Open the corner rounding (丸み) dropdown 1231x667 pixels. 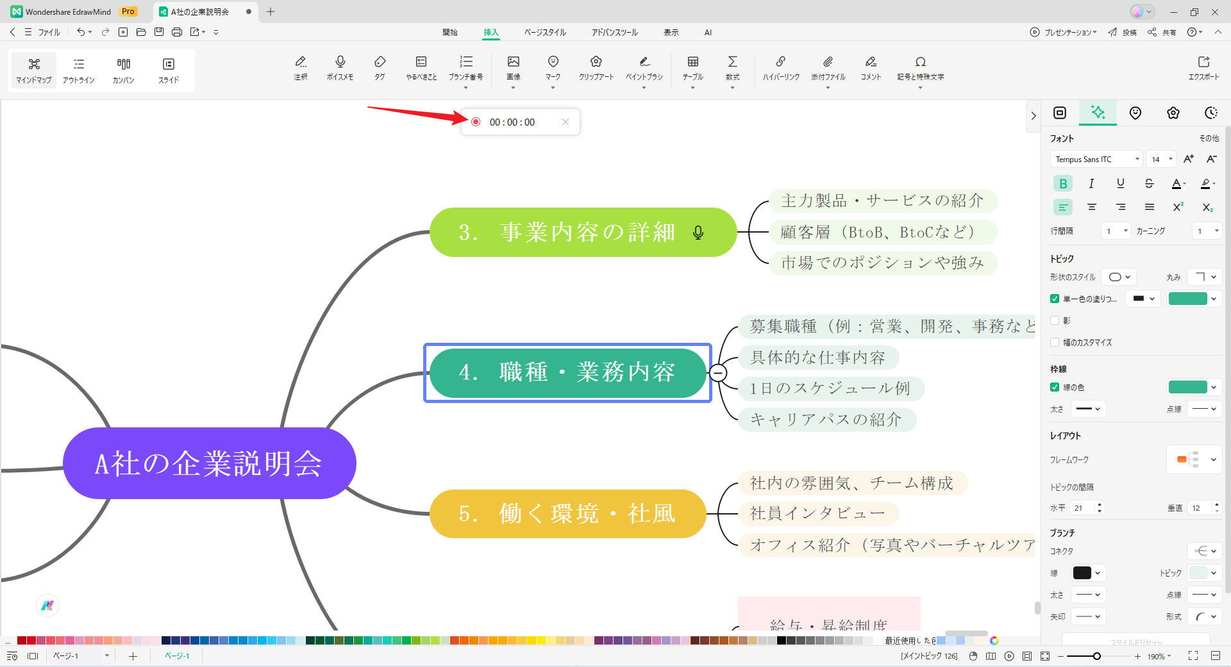[x=1205, y=277]
